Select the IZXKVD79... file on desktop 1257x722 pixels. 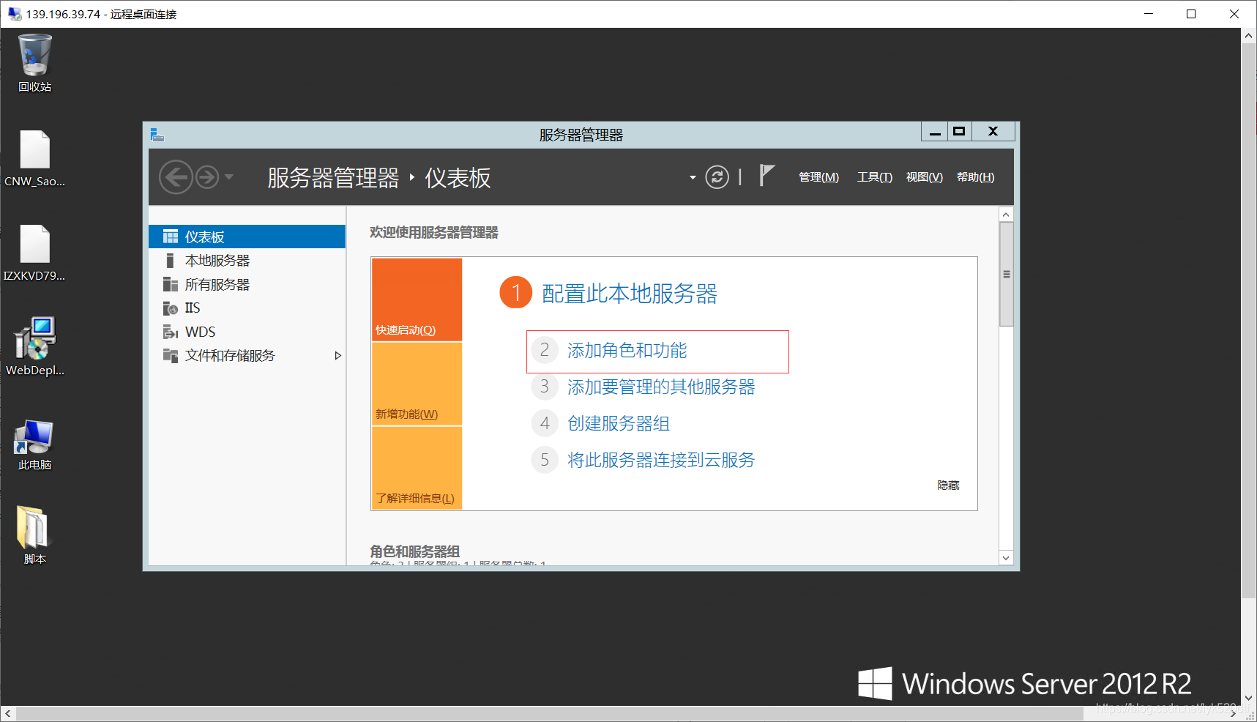pos(34,253)
